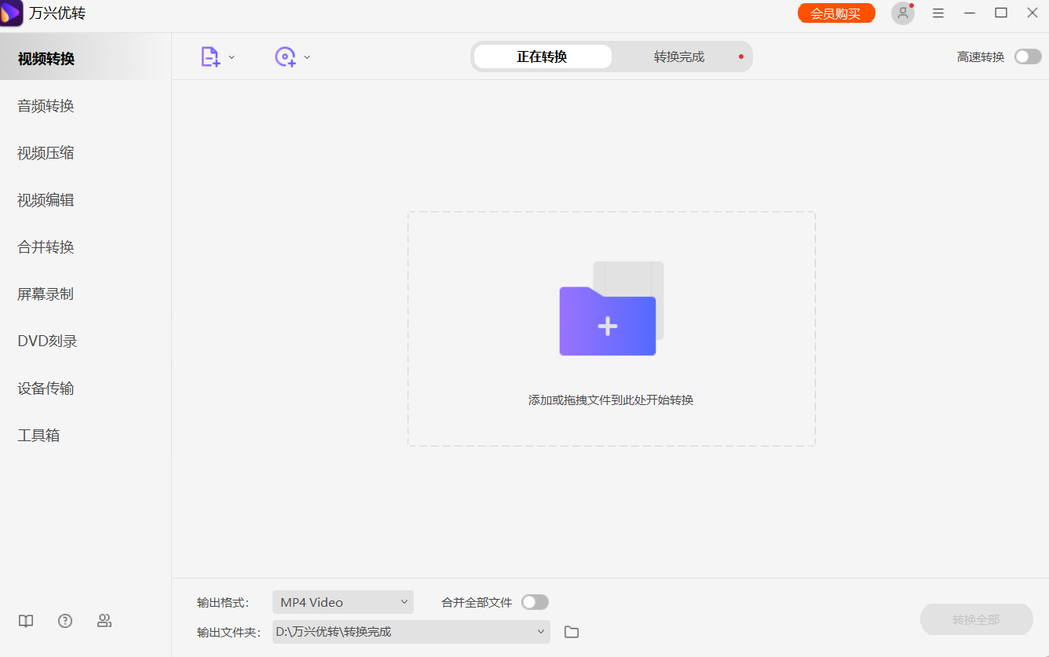This screenshot has height=657, width=1049.
Task: Switch to the 正在转换 tab
Action: [543, 57]
